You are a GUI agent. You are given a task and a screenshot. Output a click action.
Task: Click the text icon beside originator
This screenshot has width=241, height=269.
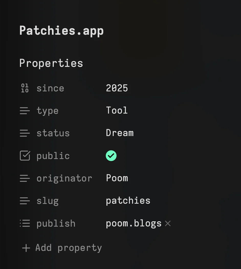pyautogui.click(x=25, y=178)
